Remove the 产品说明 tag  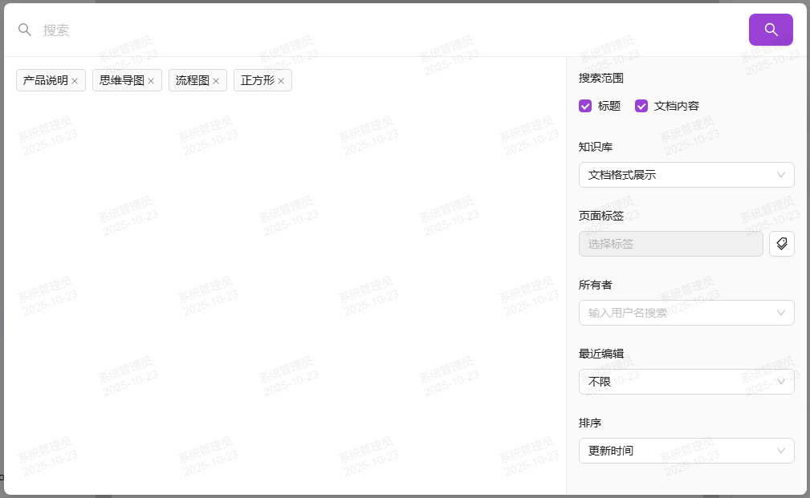(75, 81)
